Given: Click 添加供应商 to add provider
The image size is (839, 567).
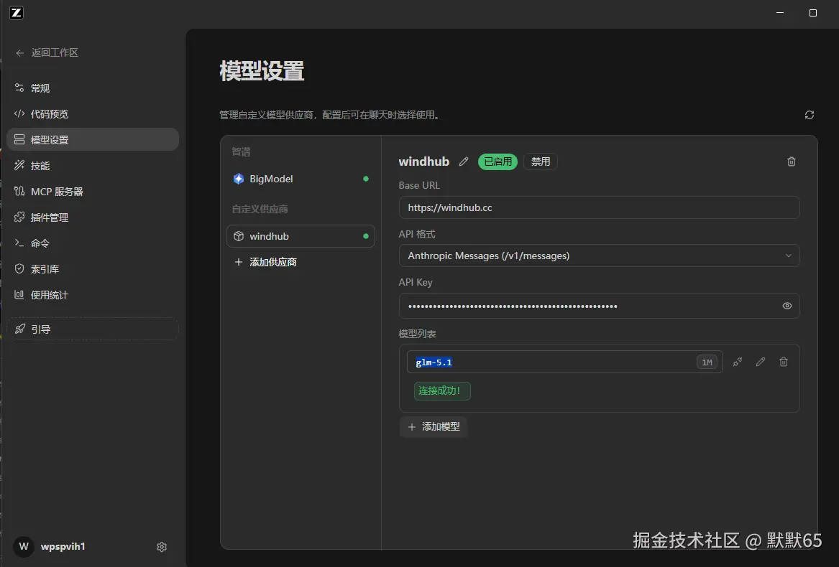Looking at the screenshot, I should tap(266, 263).
